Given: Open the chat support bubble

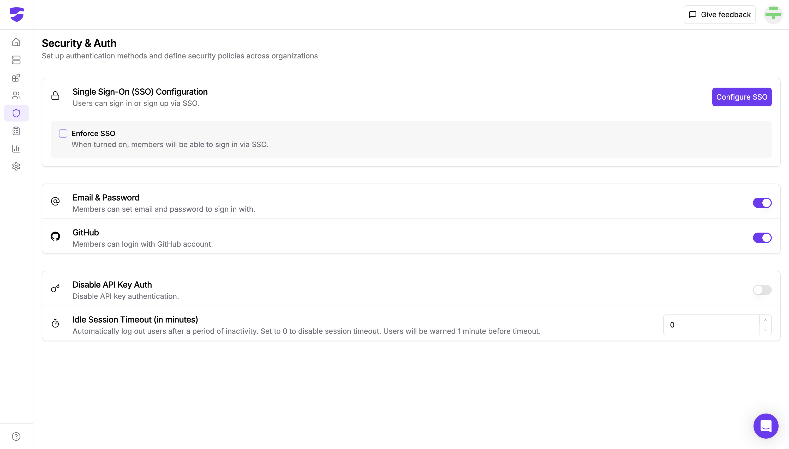Looking at the screenshot, I should coord(766,426).
